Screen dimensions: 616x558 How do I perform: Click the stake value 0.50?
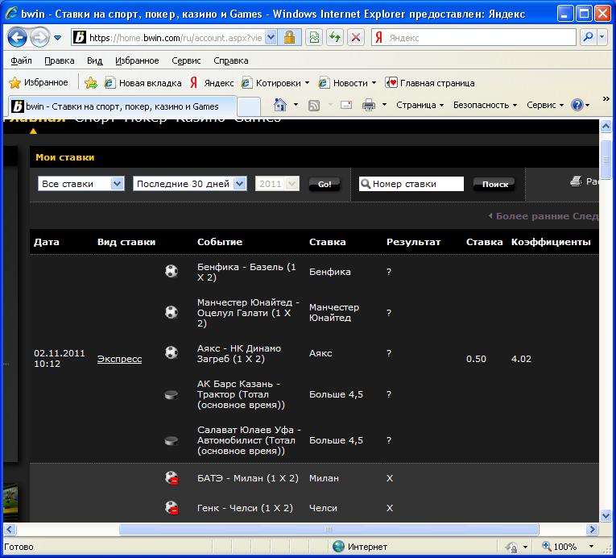pyautogui.click(x=476, y=359)
